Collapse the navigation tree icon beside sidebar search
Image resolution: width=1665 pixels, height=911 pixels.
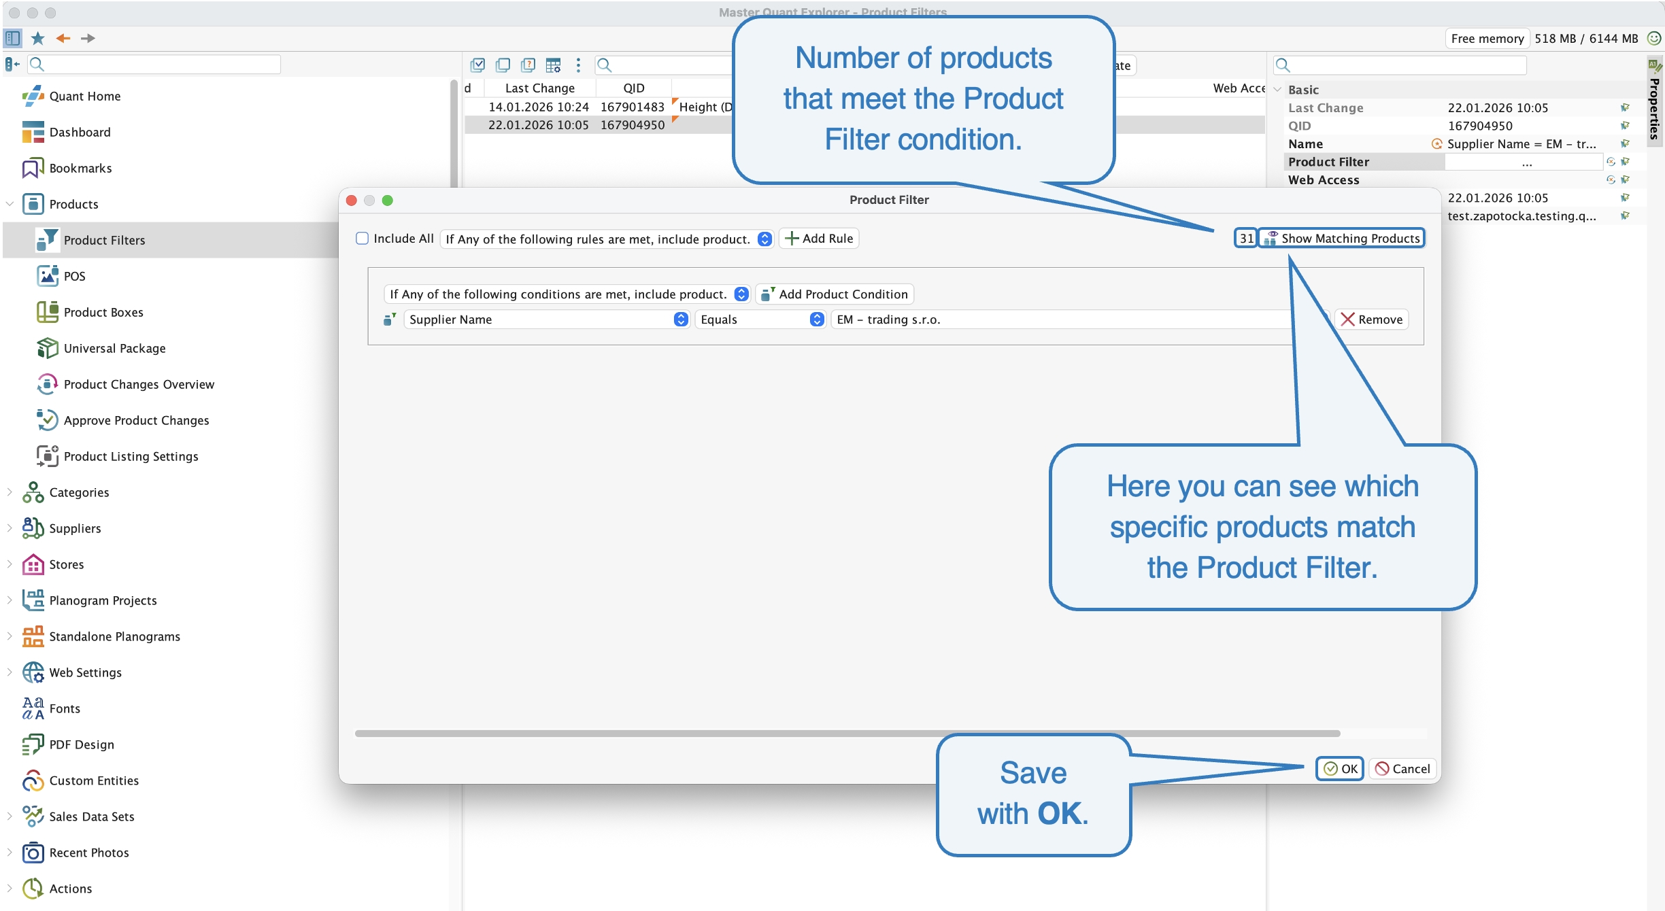click(12, 65)
